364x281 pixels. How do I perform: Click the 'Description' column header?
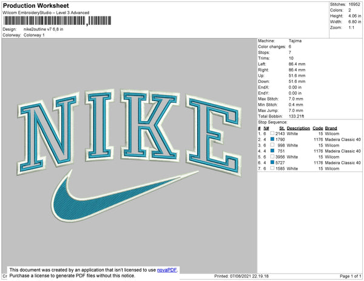tap(298, 128)
